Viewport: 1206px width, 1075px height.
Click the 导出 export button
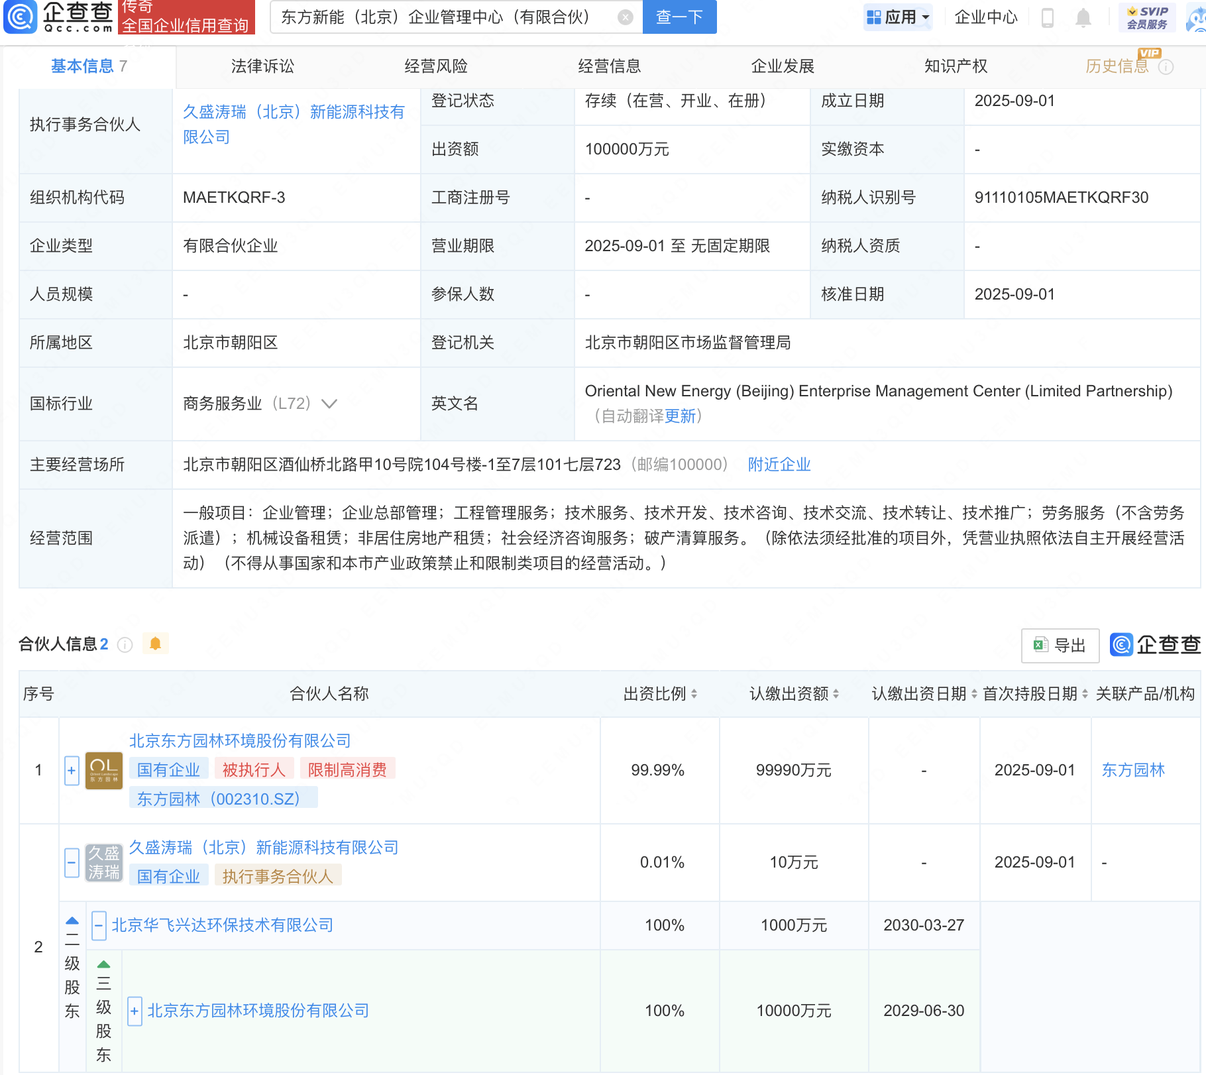(1060, 645)
